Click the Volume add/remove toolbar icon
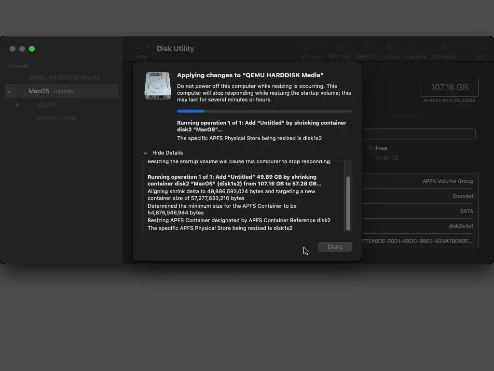Viewport: 494px width, 371px height. pos(311,47)
